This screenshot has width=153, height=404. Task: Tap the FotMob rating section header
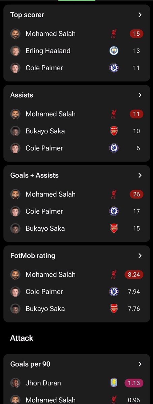(x=33, y=256)
